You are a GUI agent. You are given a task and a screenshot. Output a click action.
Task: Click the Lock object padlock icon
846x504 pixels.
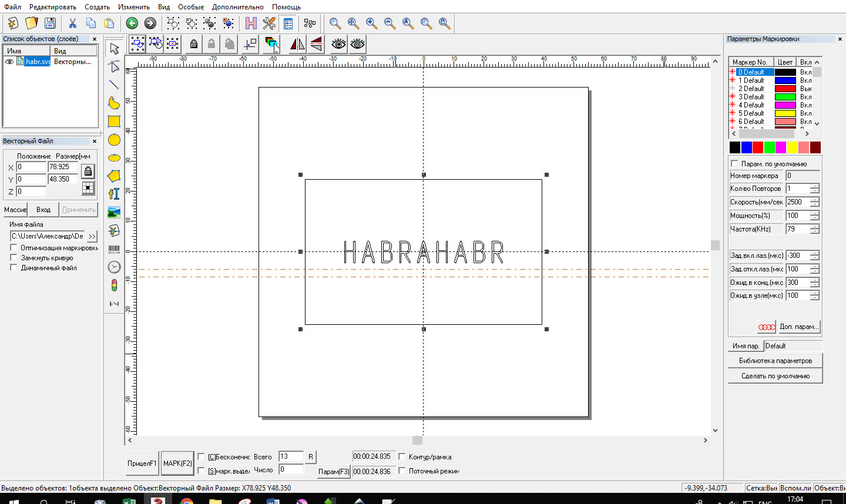pyautogui.click(x=193, y=44)
